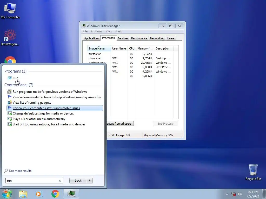This screenshot has height=199, width=266.
Task: Click Show processes from all users button
Action: pos(120,124)
